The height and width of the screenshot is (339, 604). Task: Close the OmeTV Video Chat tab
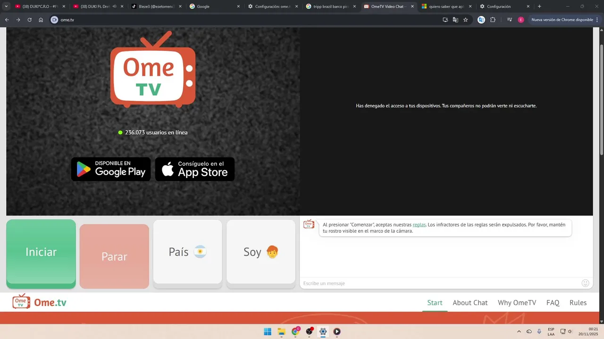[x=412, y=7]
